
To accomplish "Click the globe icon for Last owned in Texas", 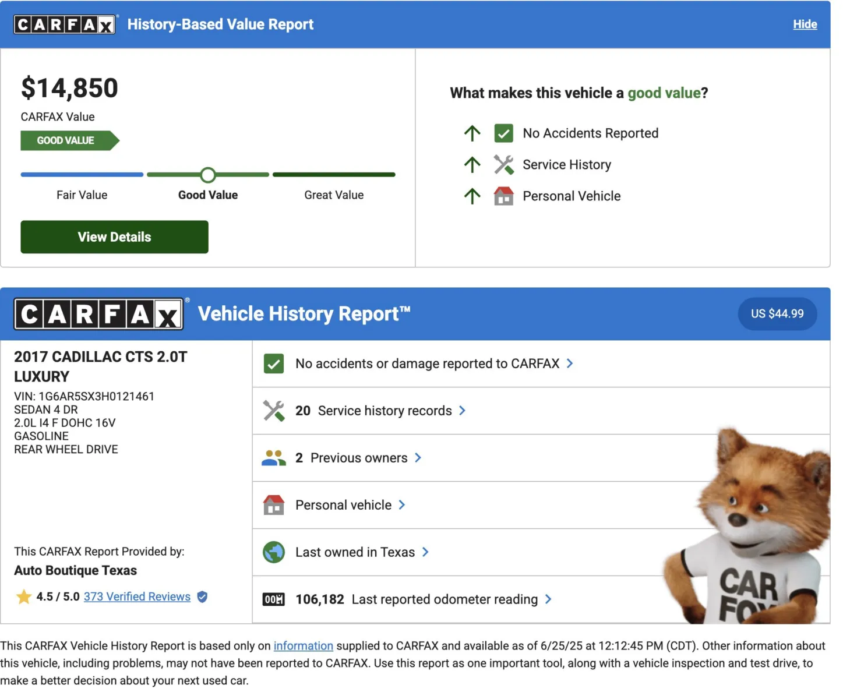I will click(x=274, y=553).
